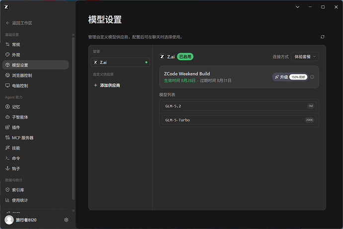Viewport: 343px width, 229px height.
Task: Click the Z app logo icon
Action: (6, 7)
